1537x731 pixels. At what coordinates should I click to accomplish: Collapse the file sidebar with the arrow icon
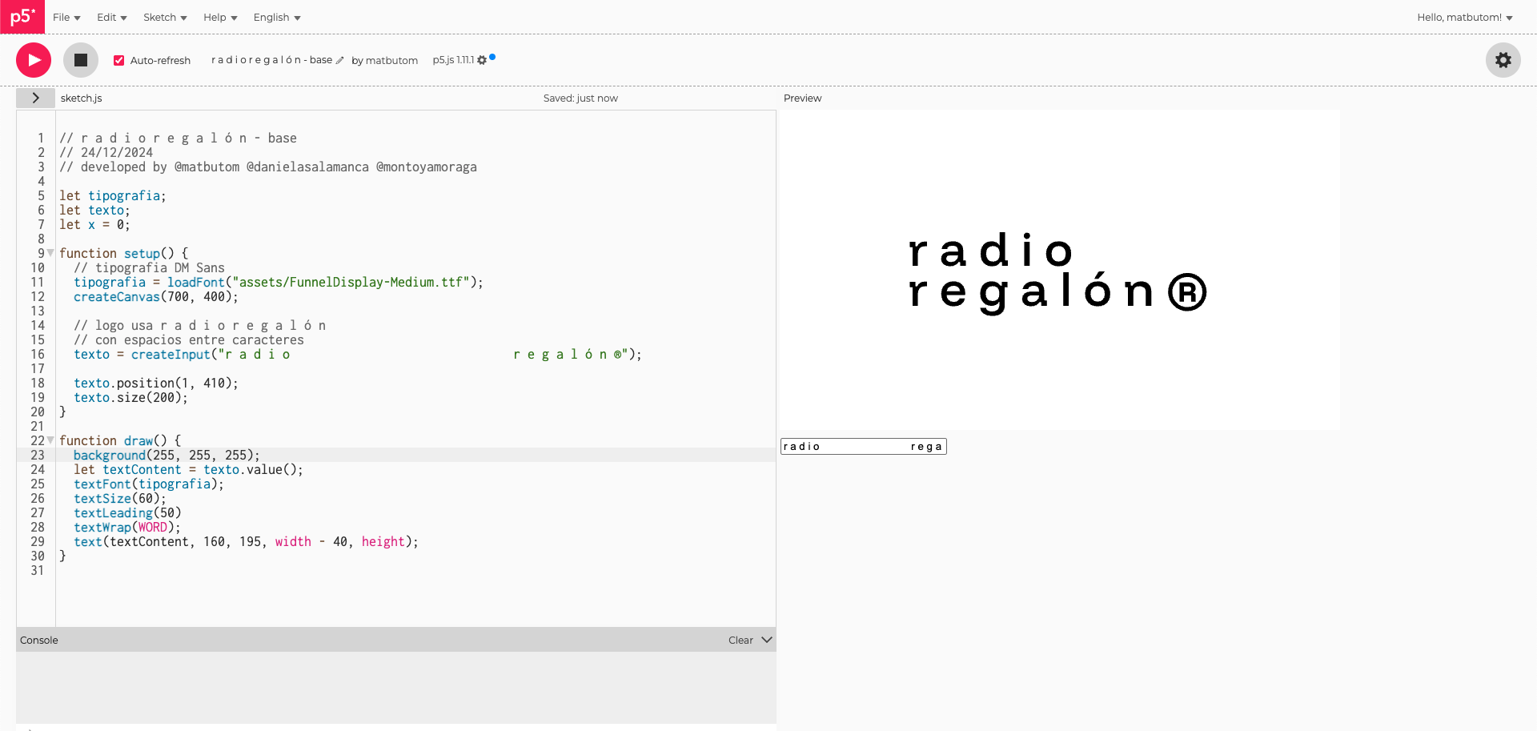coord(35,98)
